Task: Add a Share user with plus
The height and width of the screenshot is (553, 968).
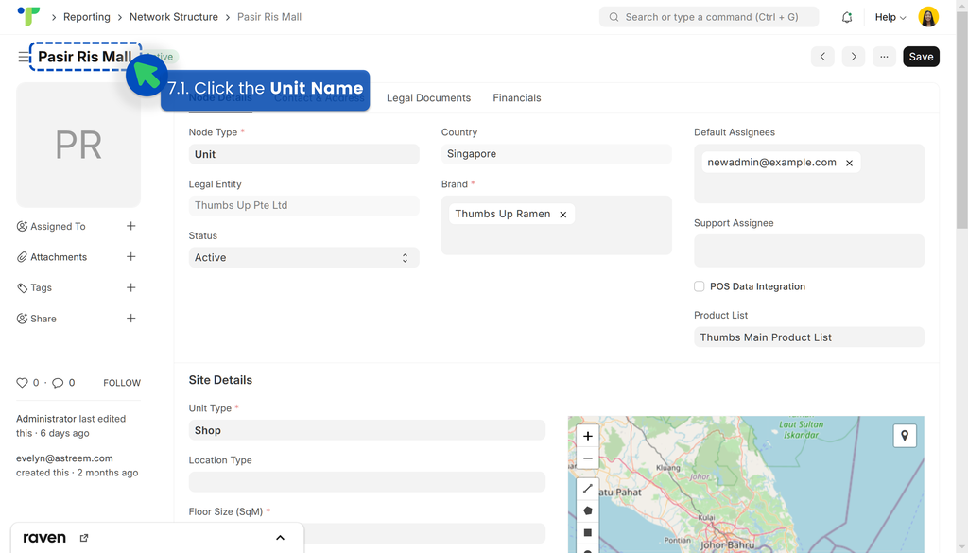Action: click(x=130, y=319)
